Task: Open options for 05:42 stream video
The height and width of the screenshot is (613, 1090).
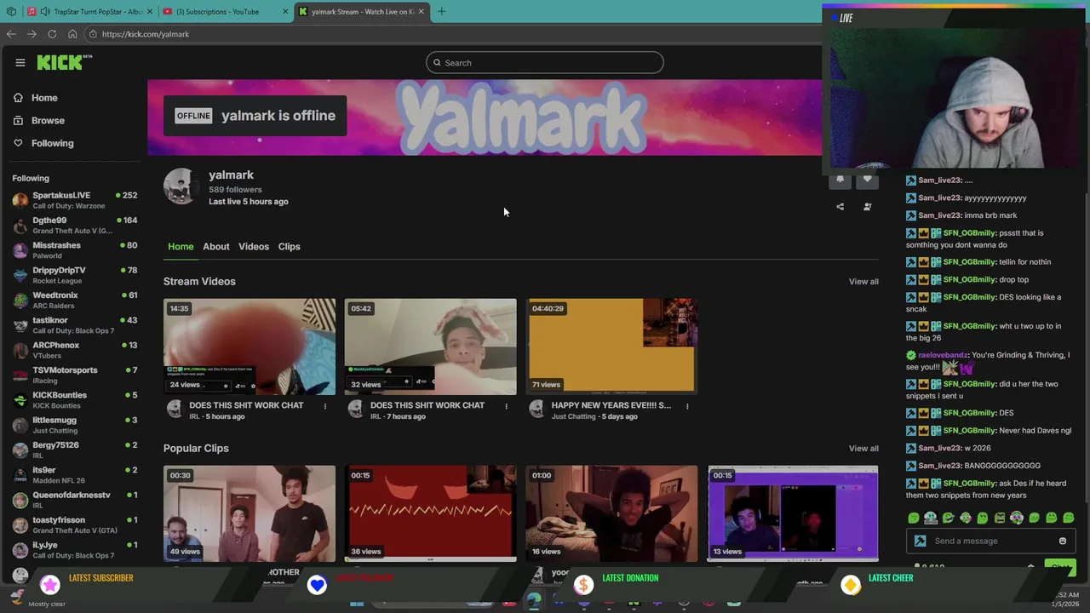Action: click(506, 406)
